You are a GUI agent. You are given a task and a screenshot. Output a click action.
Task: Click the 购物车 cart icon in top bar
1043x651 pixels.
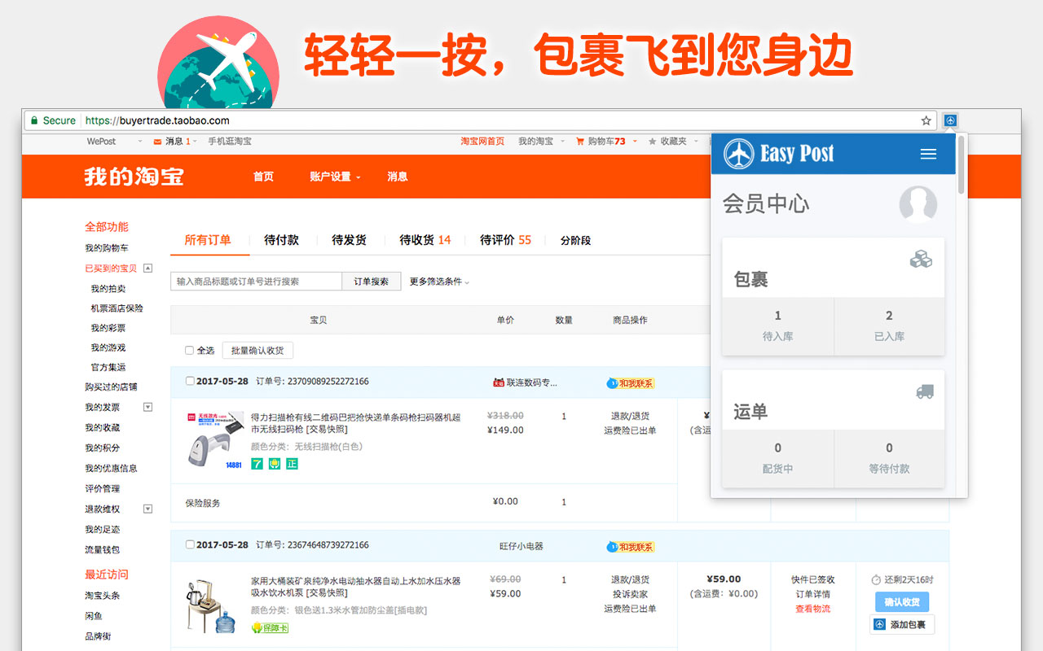[580, 142]
